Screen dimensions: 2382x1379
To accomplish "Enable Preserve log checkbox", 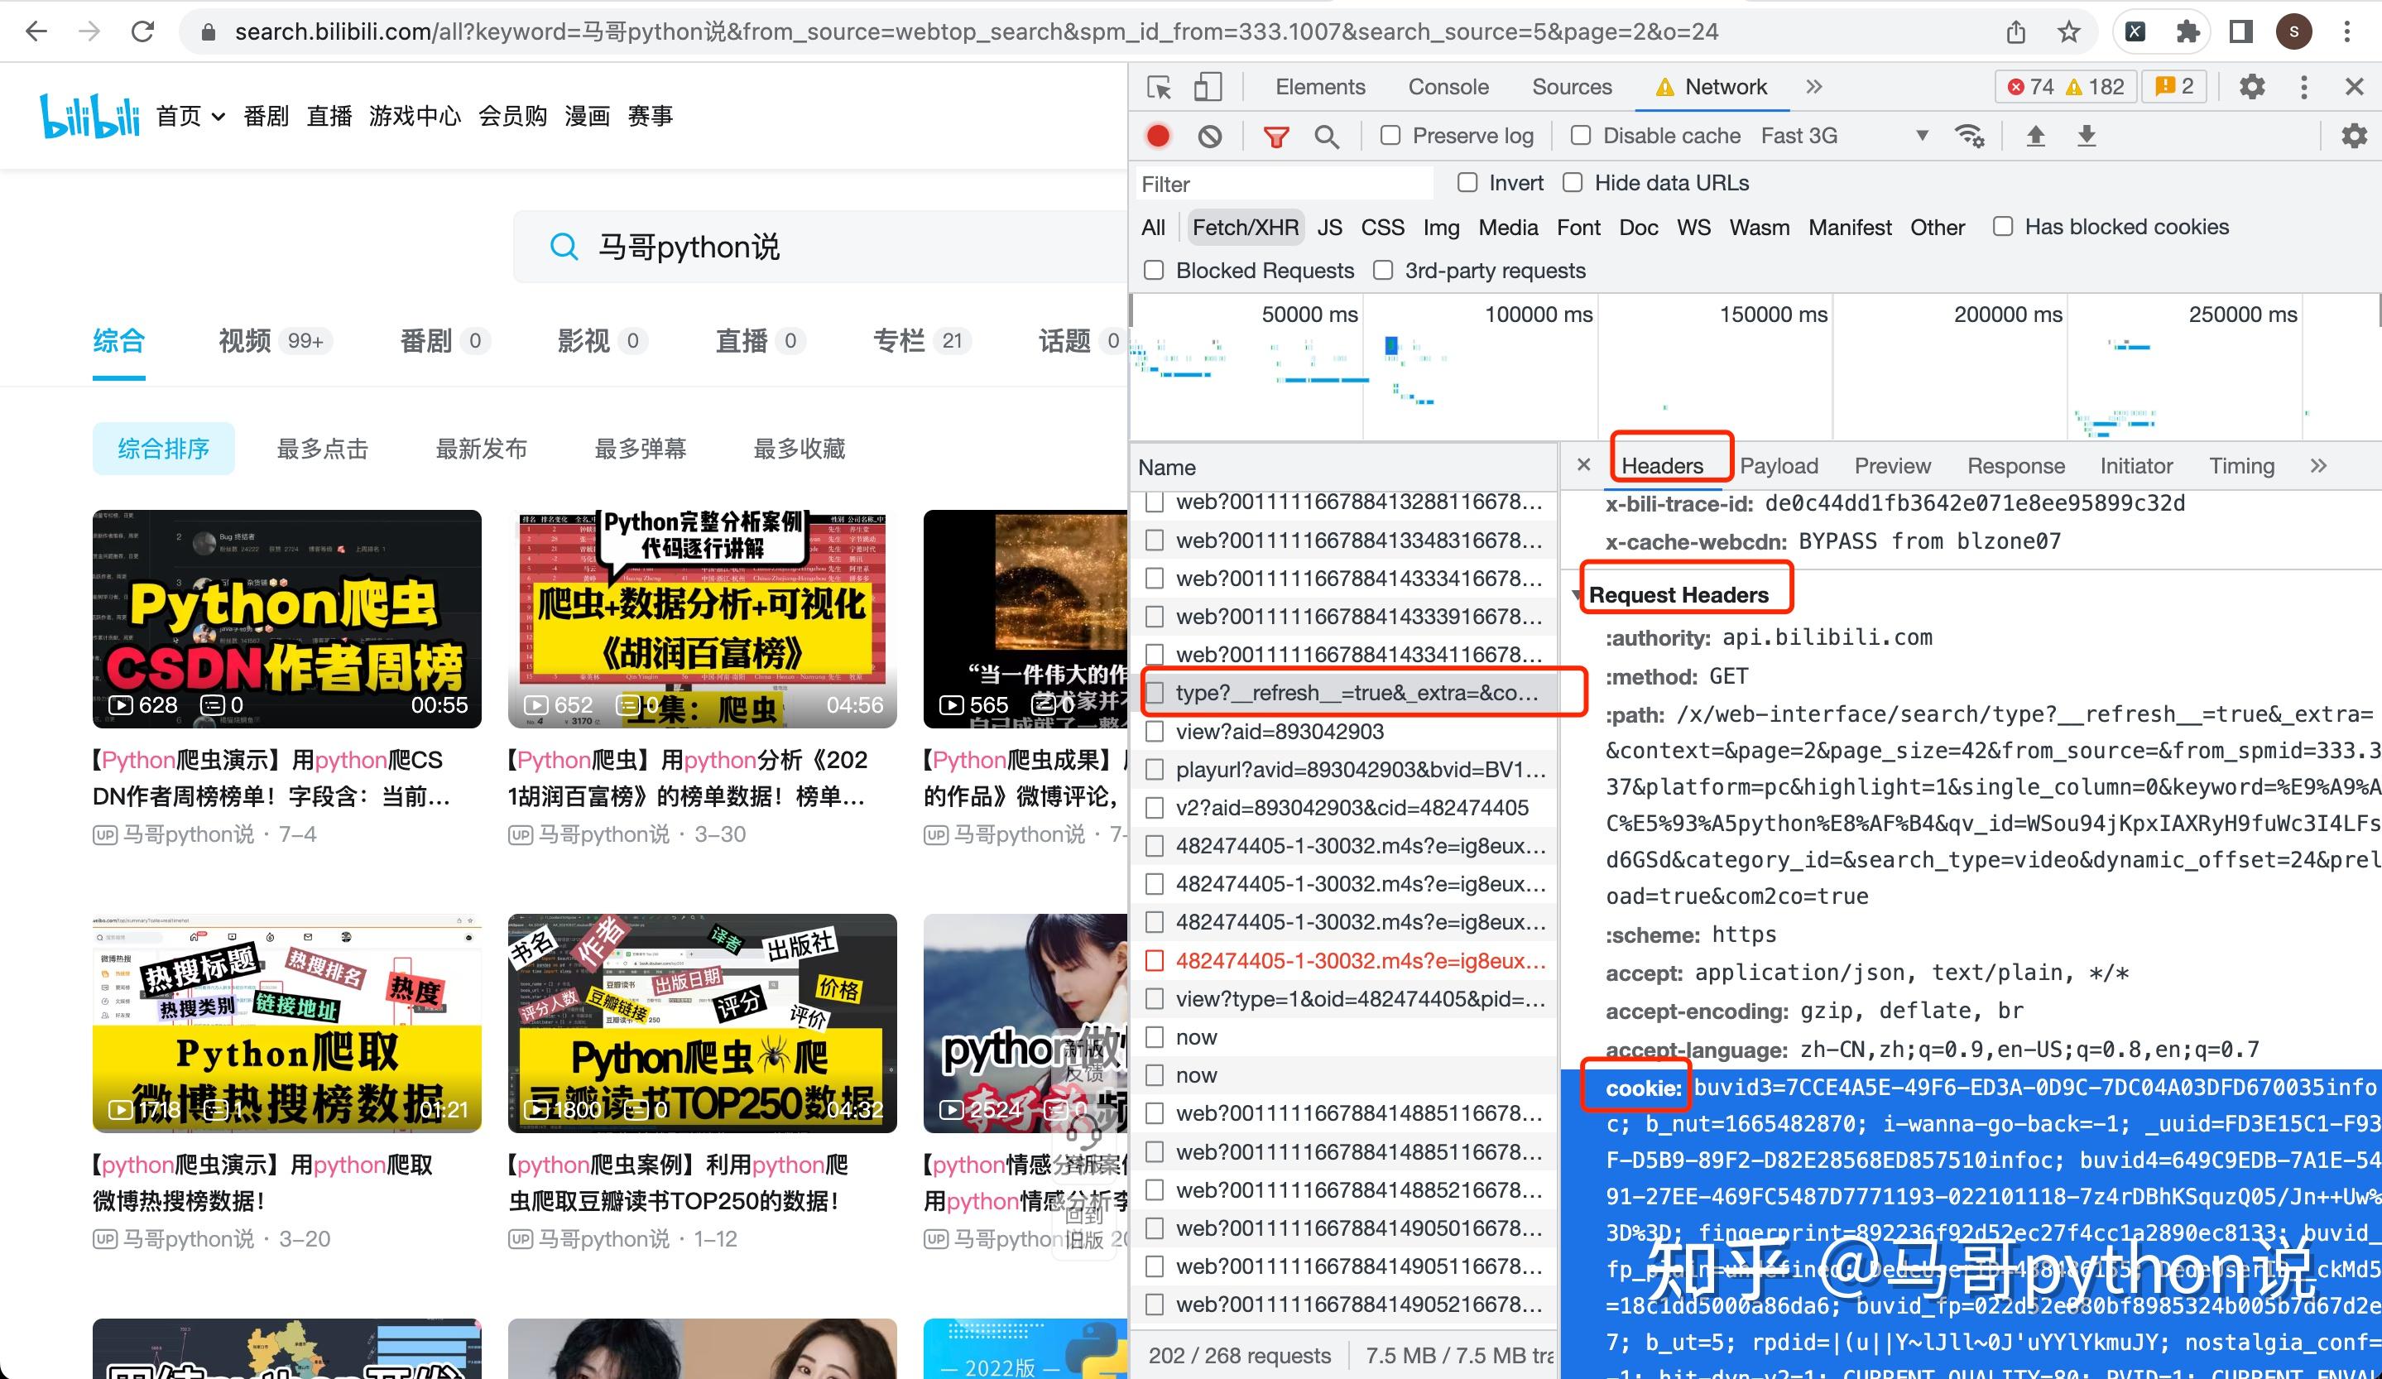I will pos(1390,135).
